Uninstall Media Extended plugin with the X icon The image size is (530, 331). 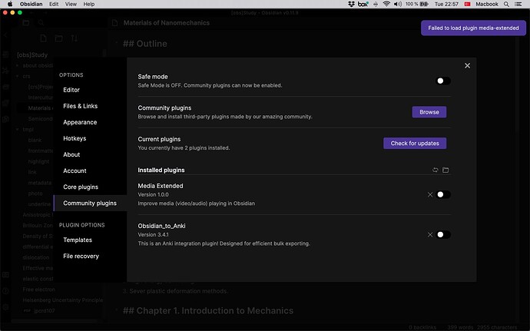click(430, 194)
